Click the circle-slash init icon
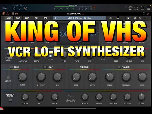The height and width of the screenshot is (114, 152). (135, 18)
